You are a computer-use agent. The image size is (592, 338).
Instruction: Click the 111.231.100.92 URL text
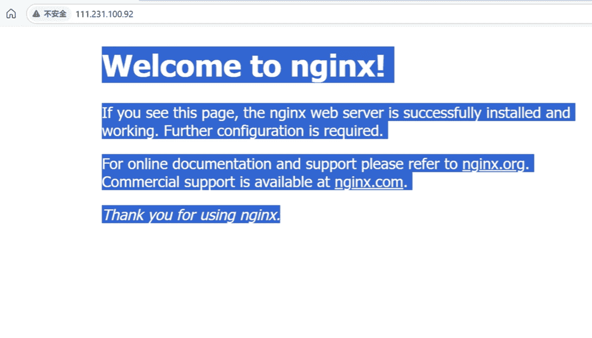pos(104,14)
